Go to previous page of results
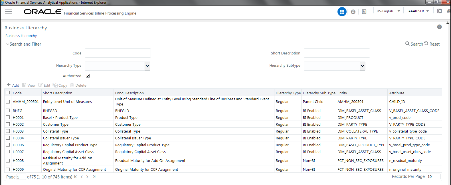Viewport: 451px width, 185px height. tap(82, 177)
